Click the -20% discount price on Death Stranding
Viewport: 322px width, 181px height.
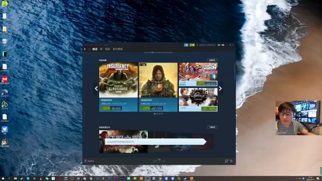pyautogui.click(x=152, y=108)
